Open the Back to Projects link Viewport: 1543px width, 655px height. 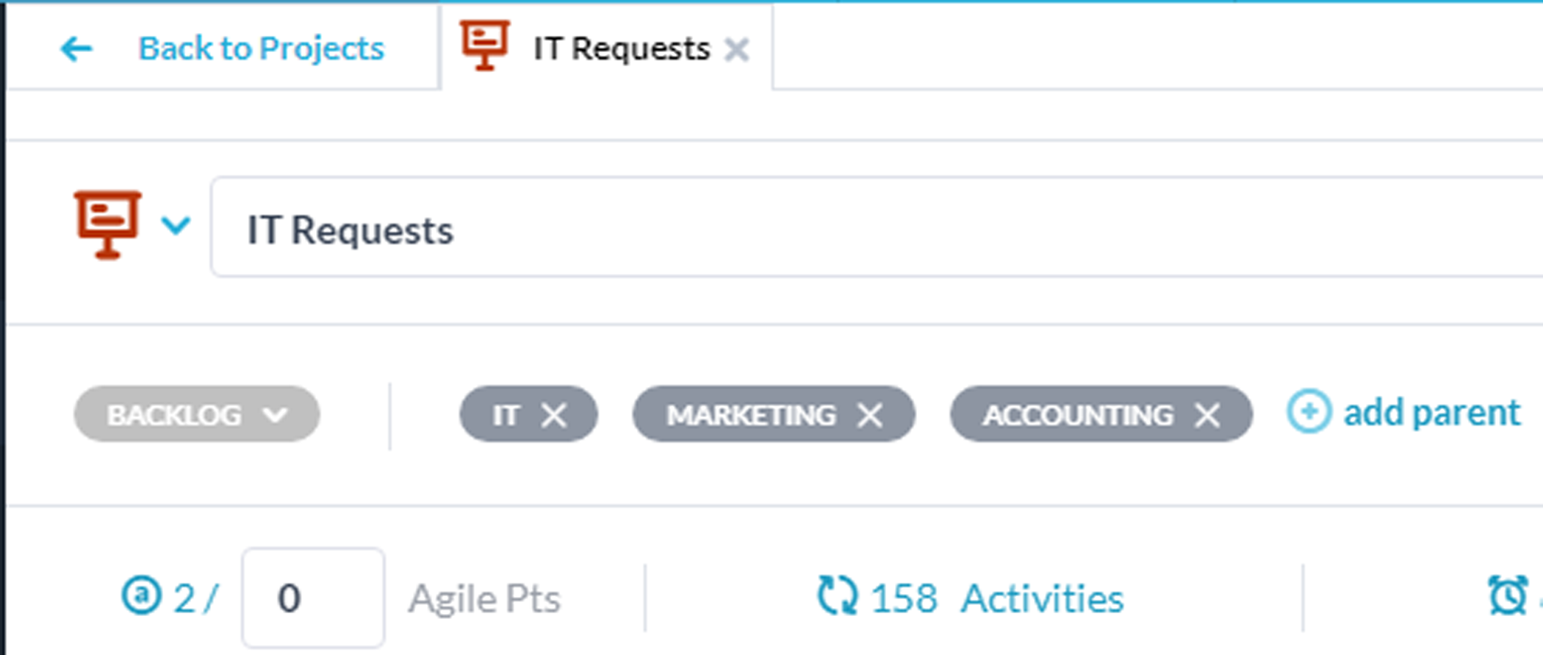[x=261, y=48]
